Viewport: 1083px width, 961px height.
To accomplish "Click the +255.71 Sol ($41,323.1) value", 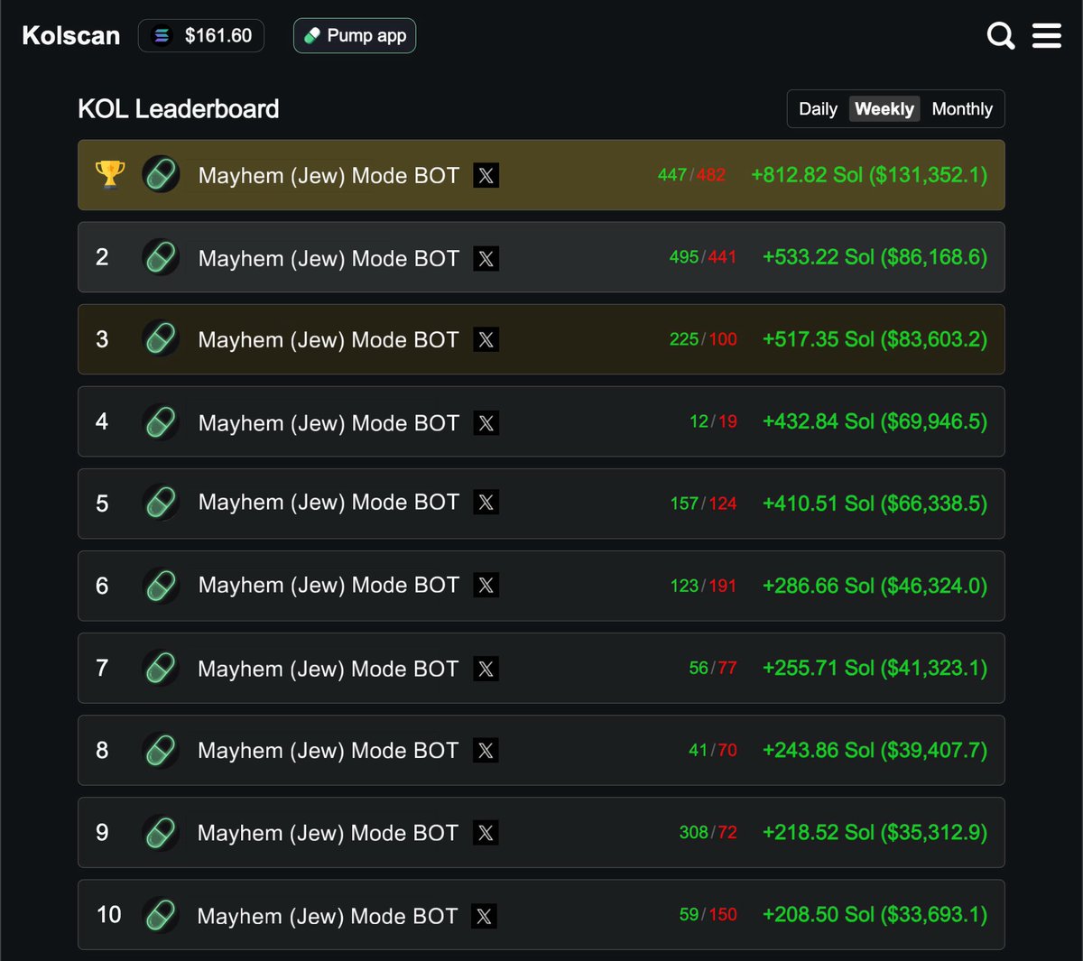I will 875,668.
